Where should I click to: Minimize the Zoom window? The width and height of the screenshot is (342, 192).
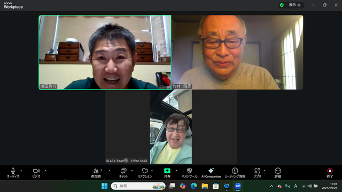pyautogui.click(x=313, y=5)
